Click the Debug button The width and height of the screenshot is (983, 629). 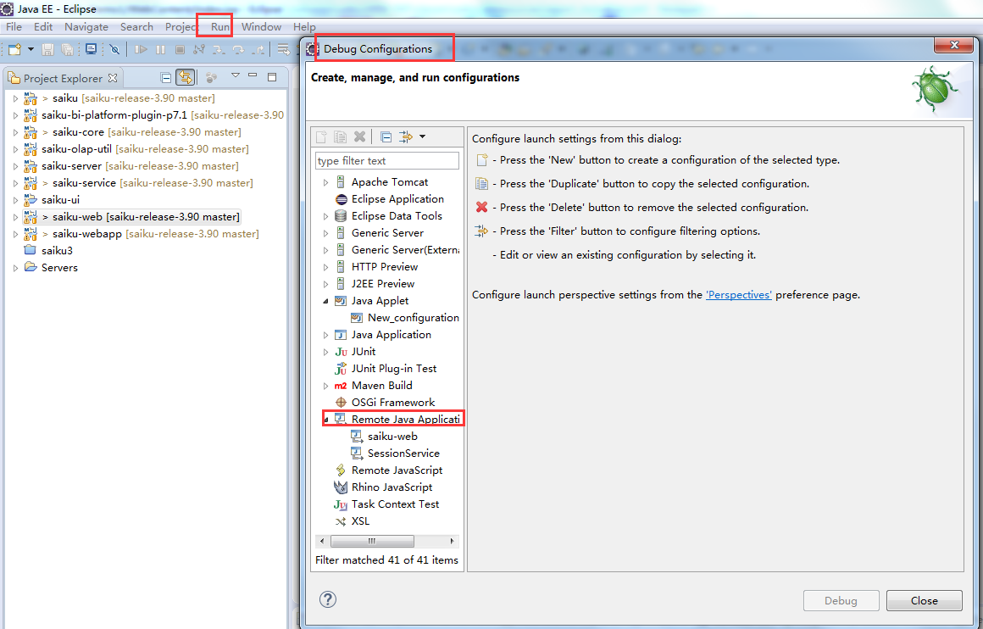tap(841, 600)
